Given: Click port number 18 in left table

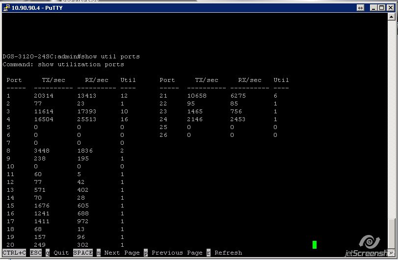Looking at the screenshot, I should pyautogui.click(x=10, y=229).
